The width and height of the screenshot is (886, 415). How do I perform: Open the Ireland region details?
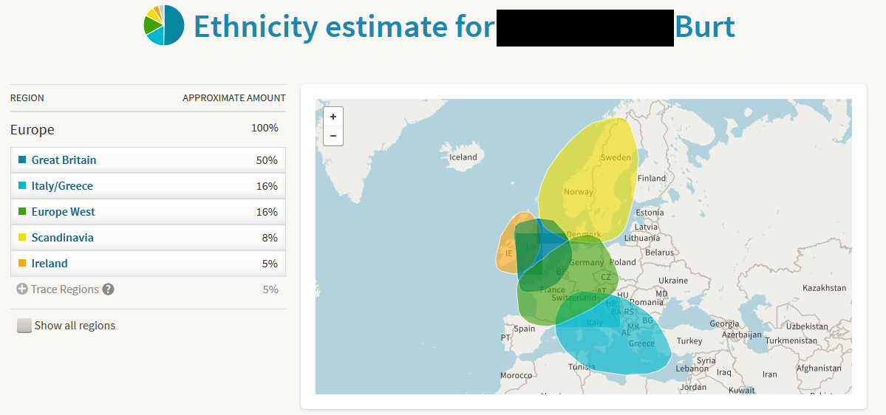[x=50, y=264]
